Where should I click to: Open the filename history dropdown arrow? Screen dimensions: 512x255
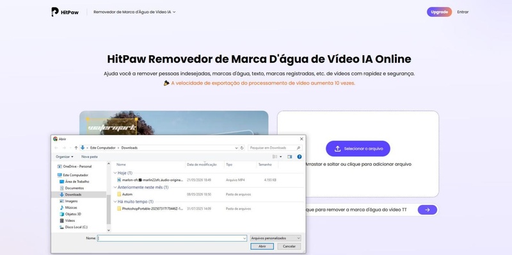click(244, 238)
